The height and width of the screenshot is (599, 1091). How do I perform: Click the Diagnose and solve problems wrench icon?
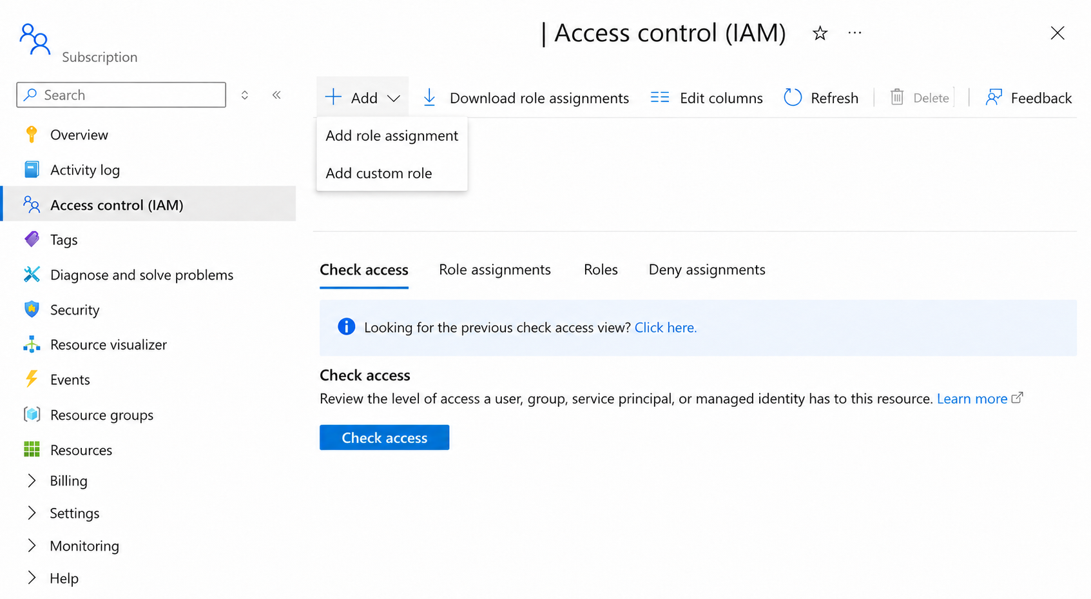click(x=32, y=274)
